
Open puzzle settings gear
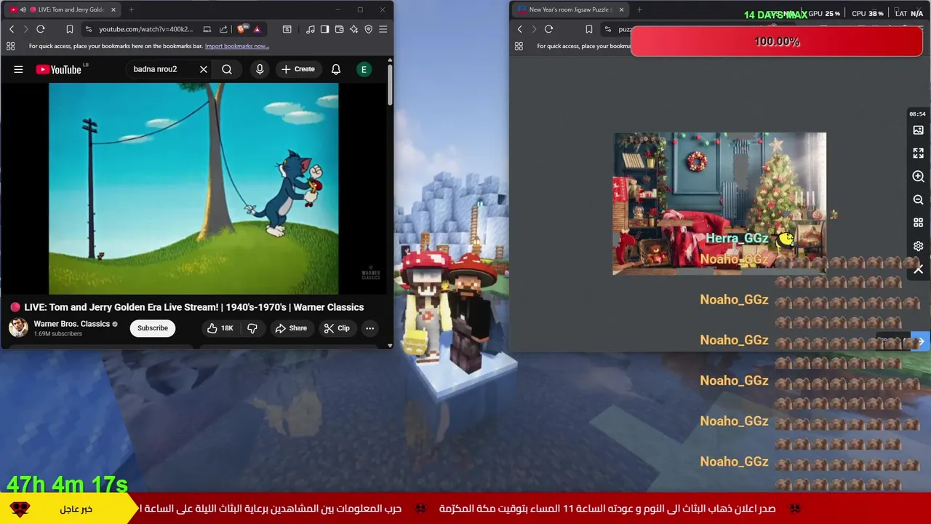click(918, 246)
